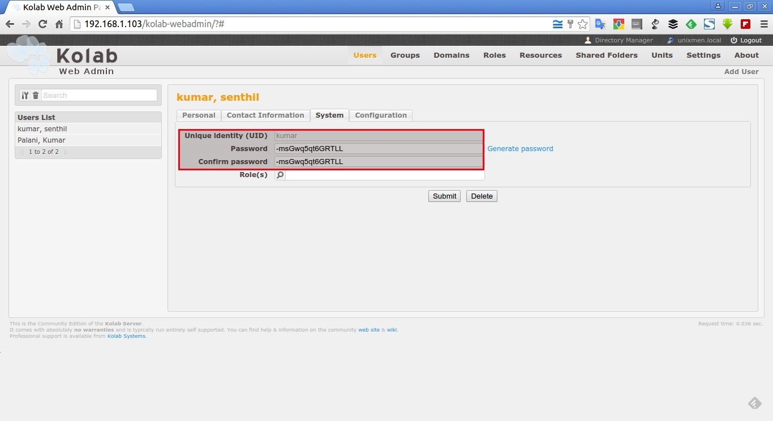Click the Add User link

coord(741,72)
